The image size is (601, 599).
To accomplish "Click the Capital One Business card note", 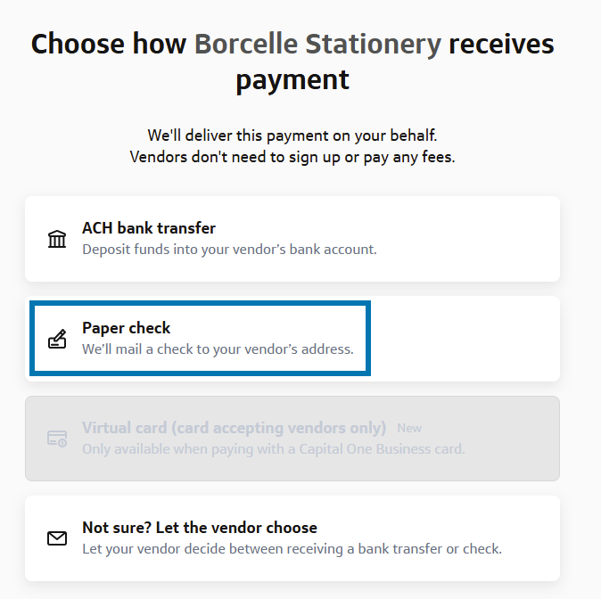I will 273,449.
